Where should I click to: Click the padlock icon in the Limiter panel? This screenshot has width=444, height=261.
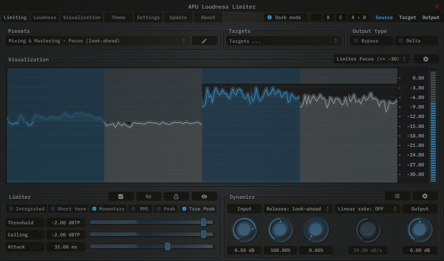pyautogui.click(x=176, y=196)
